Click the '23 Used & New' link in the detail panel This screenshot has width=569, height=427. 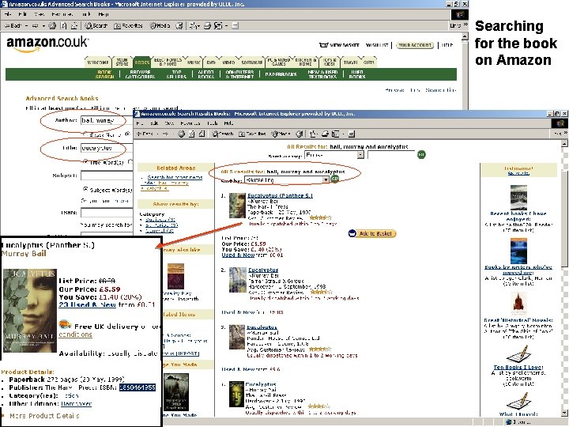(87, 304)
